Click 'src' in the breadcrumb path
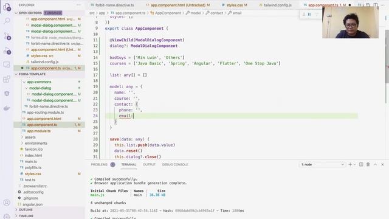 92,13
